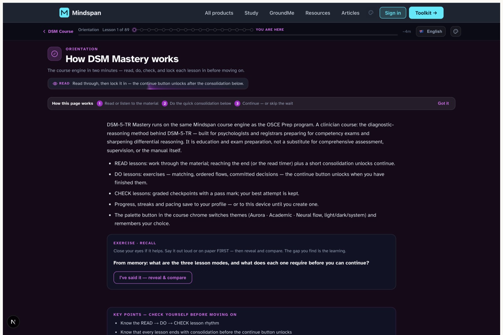Click the Next.js N badge icon
The width and height of the screenshot is (503, 335).
coord(13,322)
